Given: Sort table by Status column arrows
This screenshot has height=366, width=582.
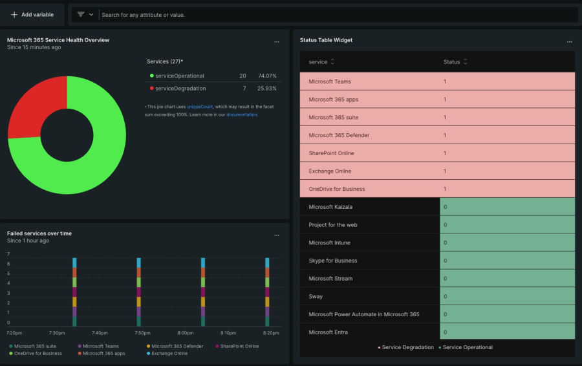Looking at the screenshot, I should coord(465,61).
